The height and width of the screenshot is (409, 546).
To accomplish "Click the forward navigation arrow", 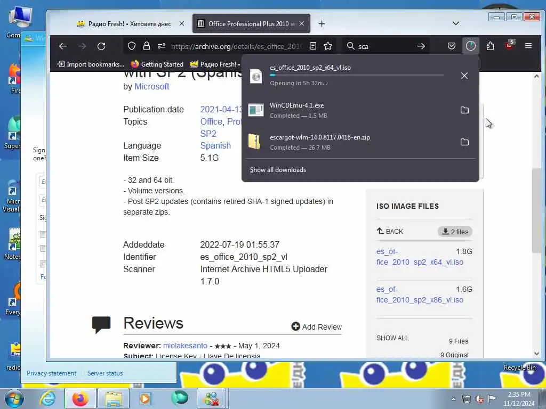I will pyautogui.click(x=82, y=46).
